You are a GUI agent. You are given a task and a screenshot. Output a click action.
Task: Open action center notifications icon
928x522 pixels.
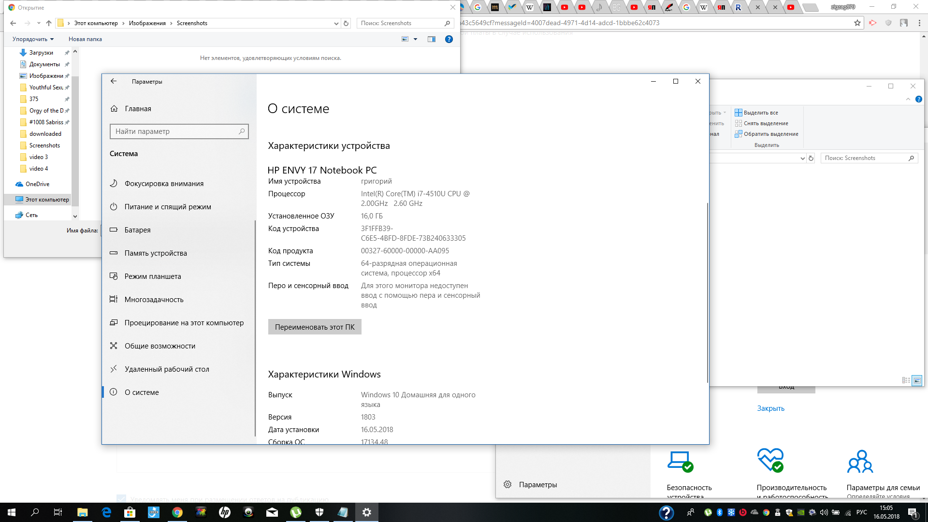913,512
